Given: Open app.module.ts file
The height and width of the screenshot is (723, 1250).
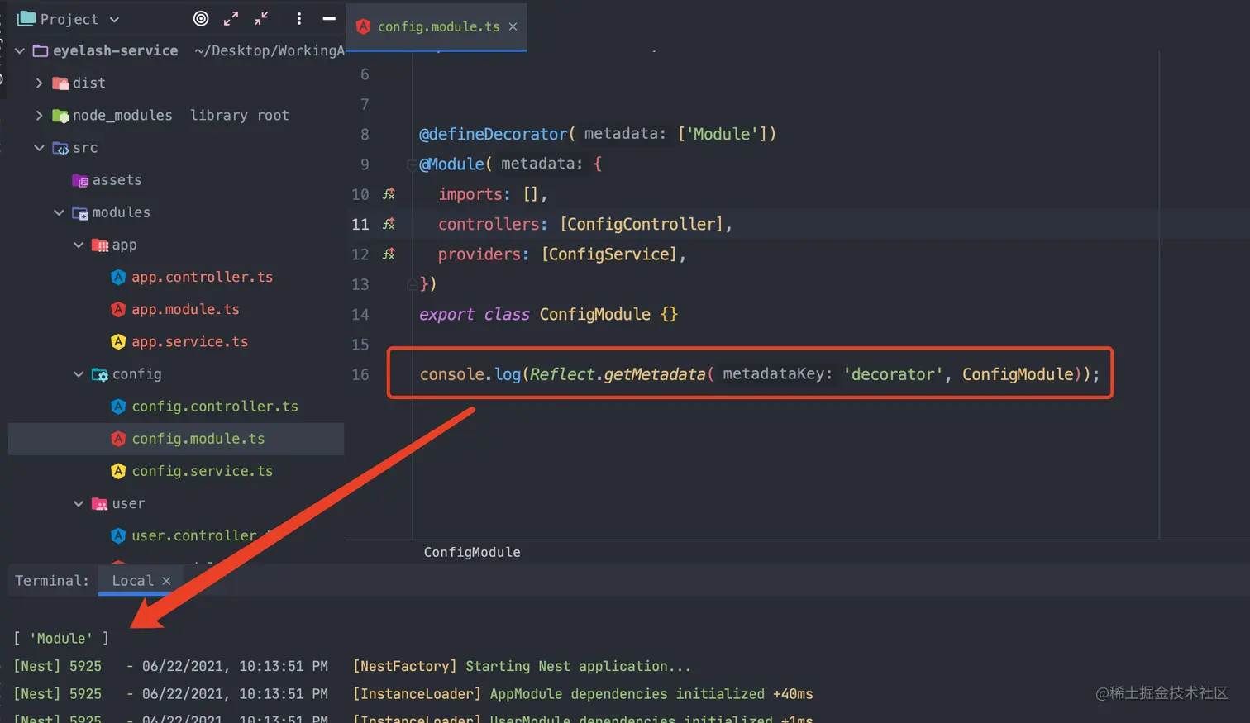Looking at the screenshot, I should [185, 309].
